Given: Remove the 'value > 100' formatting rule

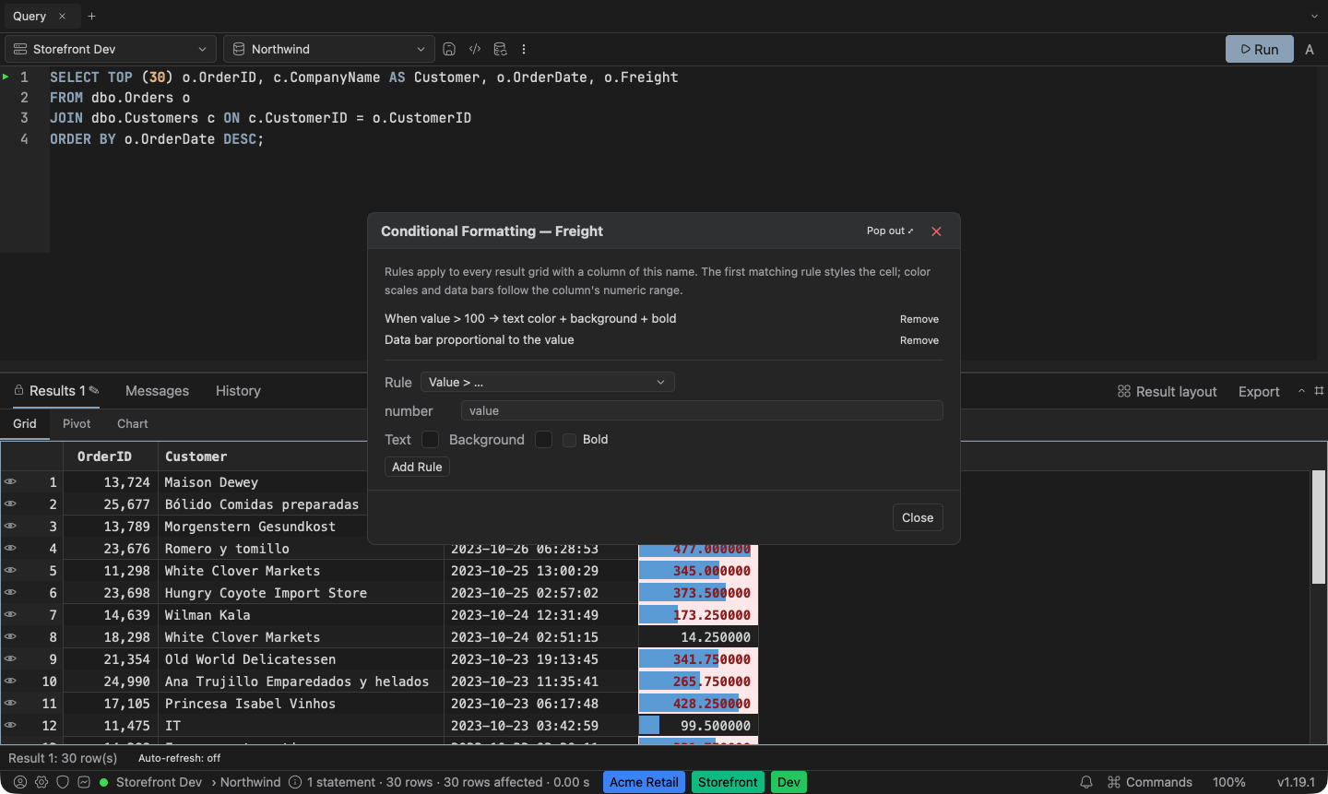Looking at the screenshot, I should point(919,319).
